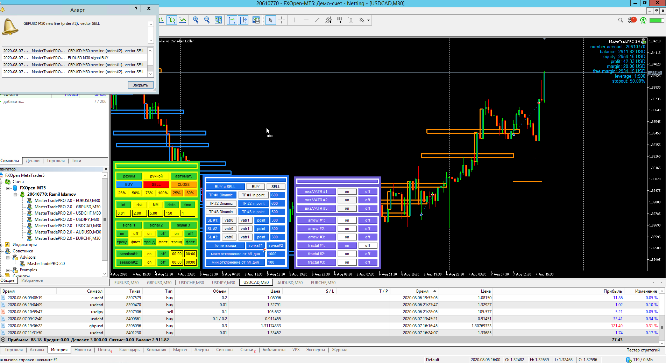Turn on виз.VATR #1

(347, 191)
